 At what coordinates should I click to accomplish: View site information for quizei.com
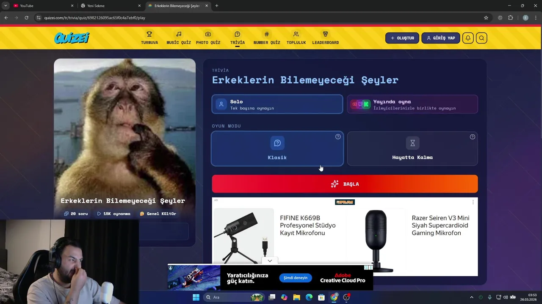point(39,18)
